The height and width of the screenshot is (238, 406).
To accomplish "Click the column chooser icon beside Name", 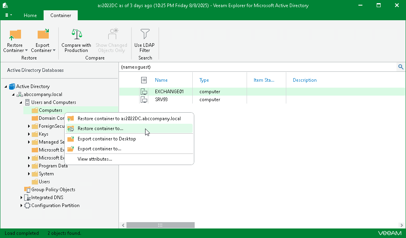I will 144,80.
